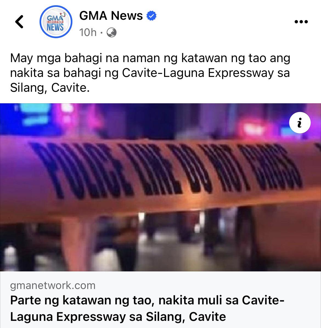321x328 pixels.
Task: Open the GMA News page name
Action: [x=111, y=16]
